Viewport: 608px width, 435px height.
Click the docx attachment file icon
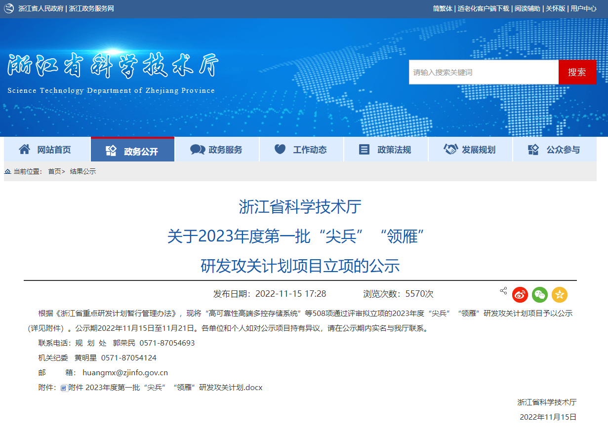pyautogui.click(x=64, y=388)
